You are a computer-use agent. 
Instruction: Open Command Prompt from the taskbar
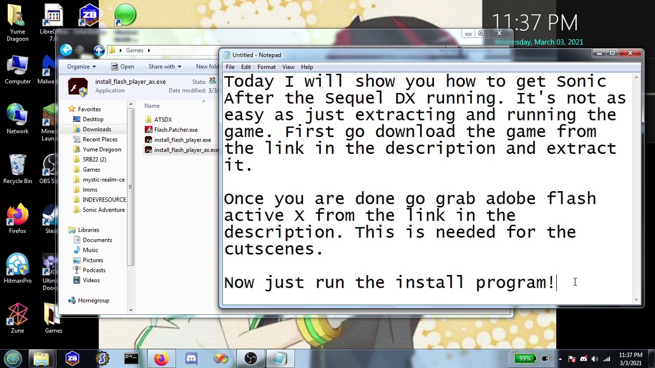point(132,359)
